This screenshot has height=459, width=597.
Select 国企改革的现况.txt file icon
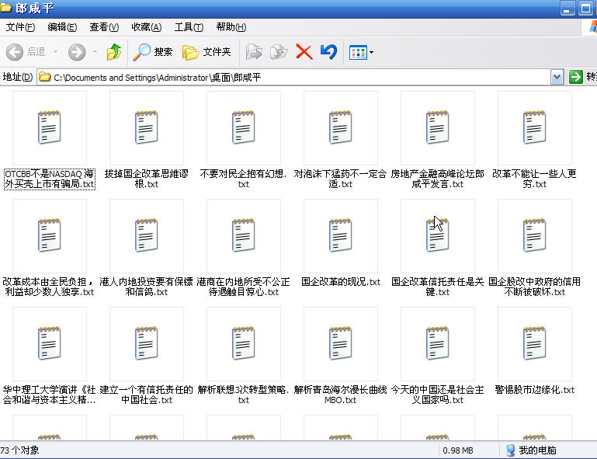[340, 235]
